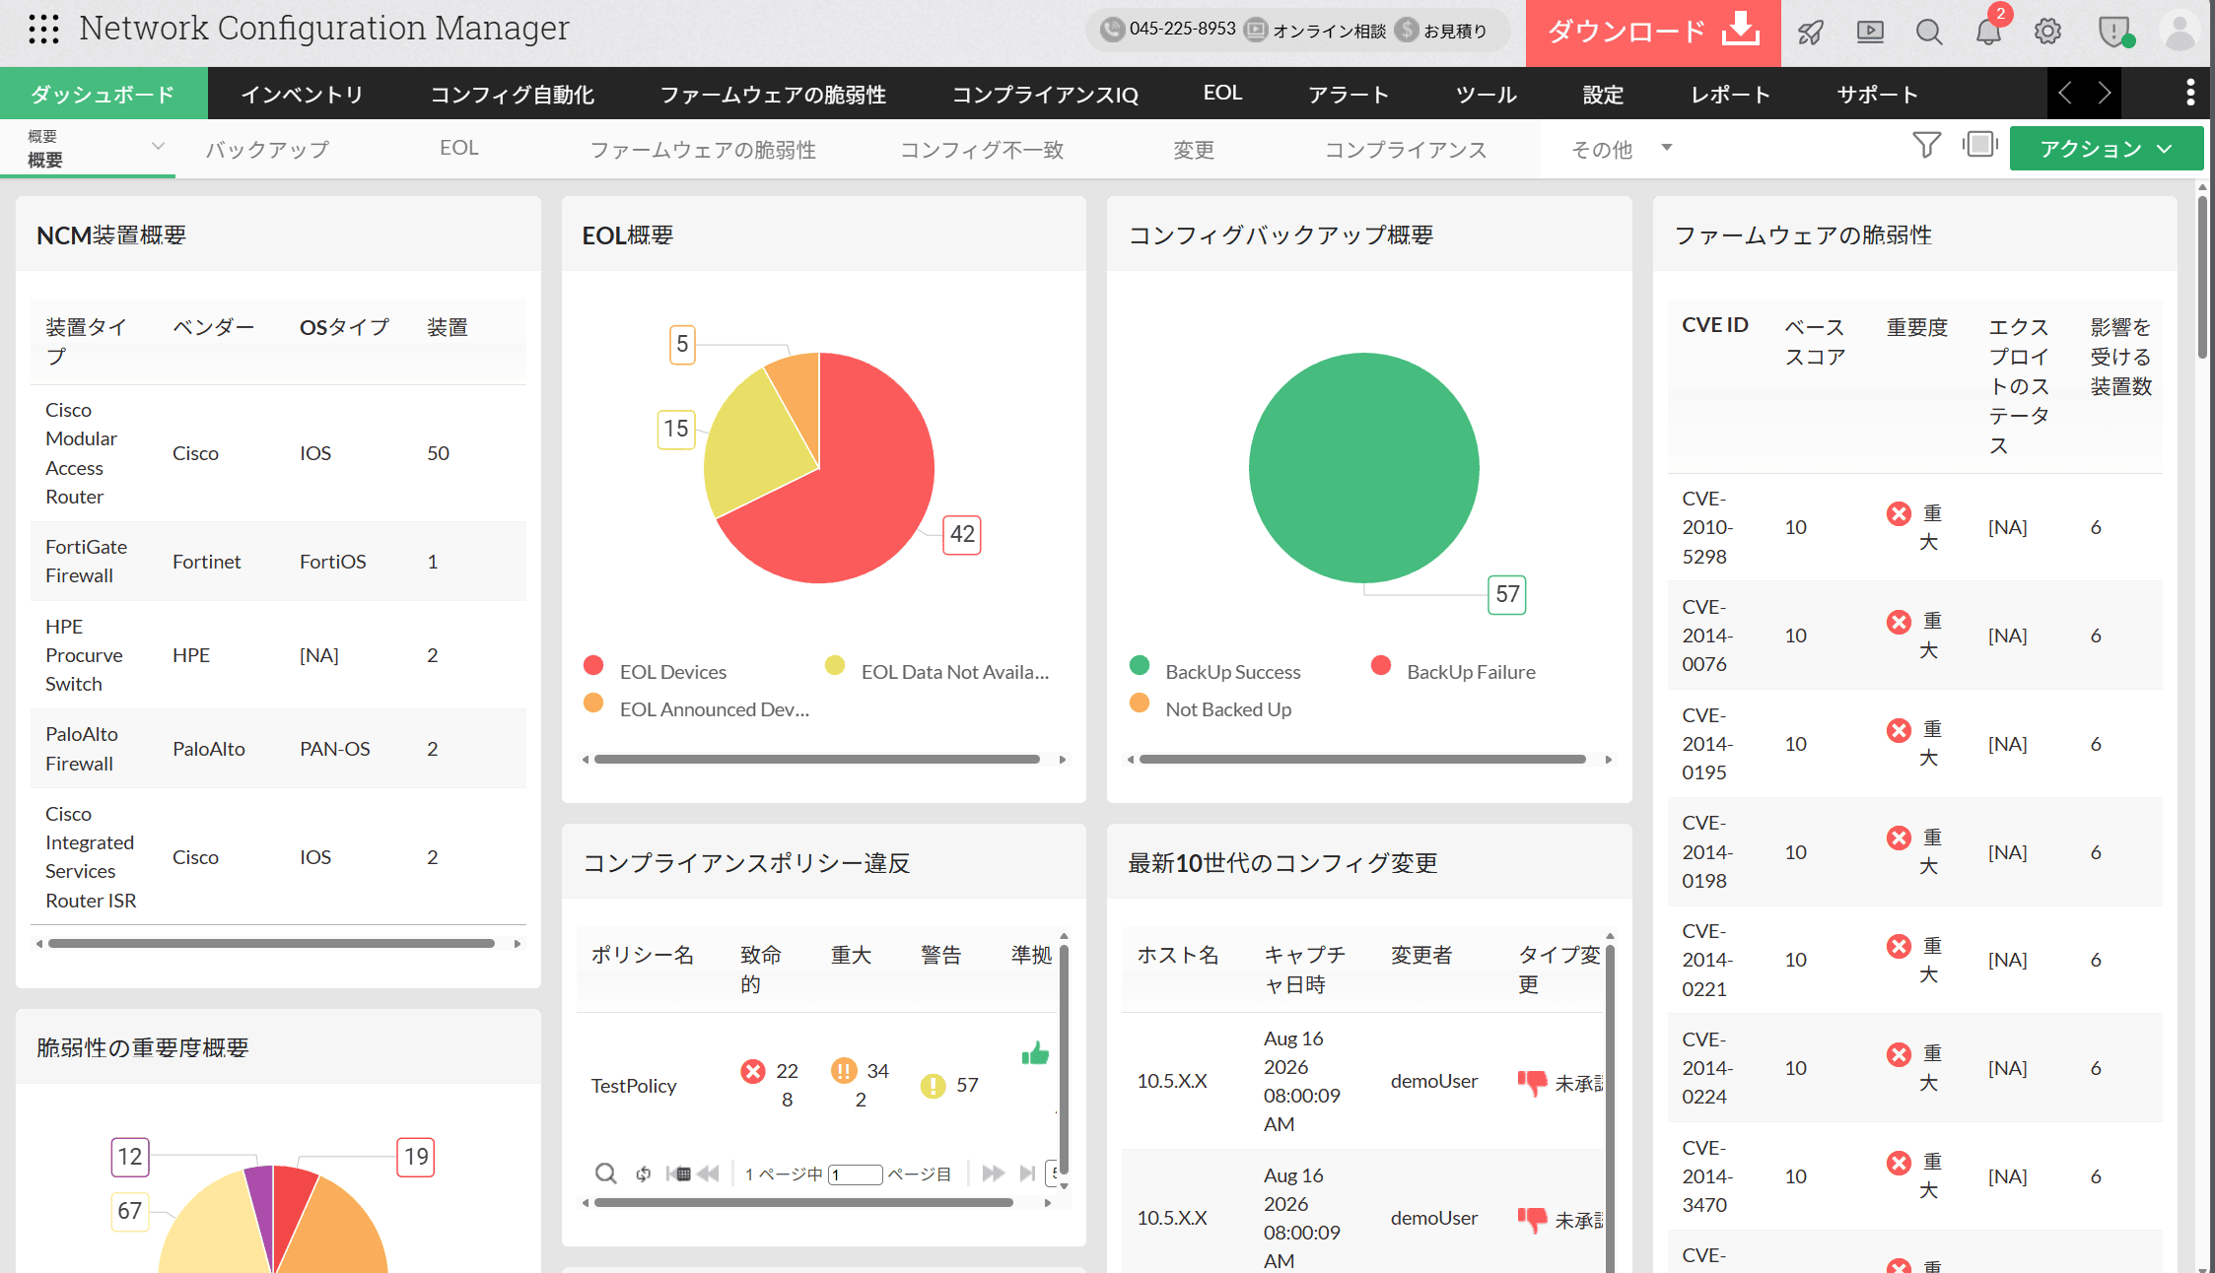The width and height of the screenshot is (2215, 1273).
Task: Open the settings gear icon
Action: (x=2047, y=33)
